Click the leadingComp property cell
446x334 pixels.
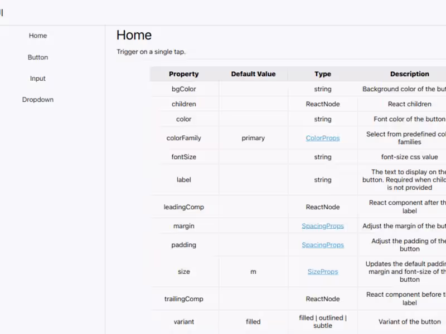pos(184,207)
